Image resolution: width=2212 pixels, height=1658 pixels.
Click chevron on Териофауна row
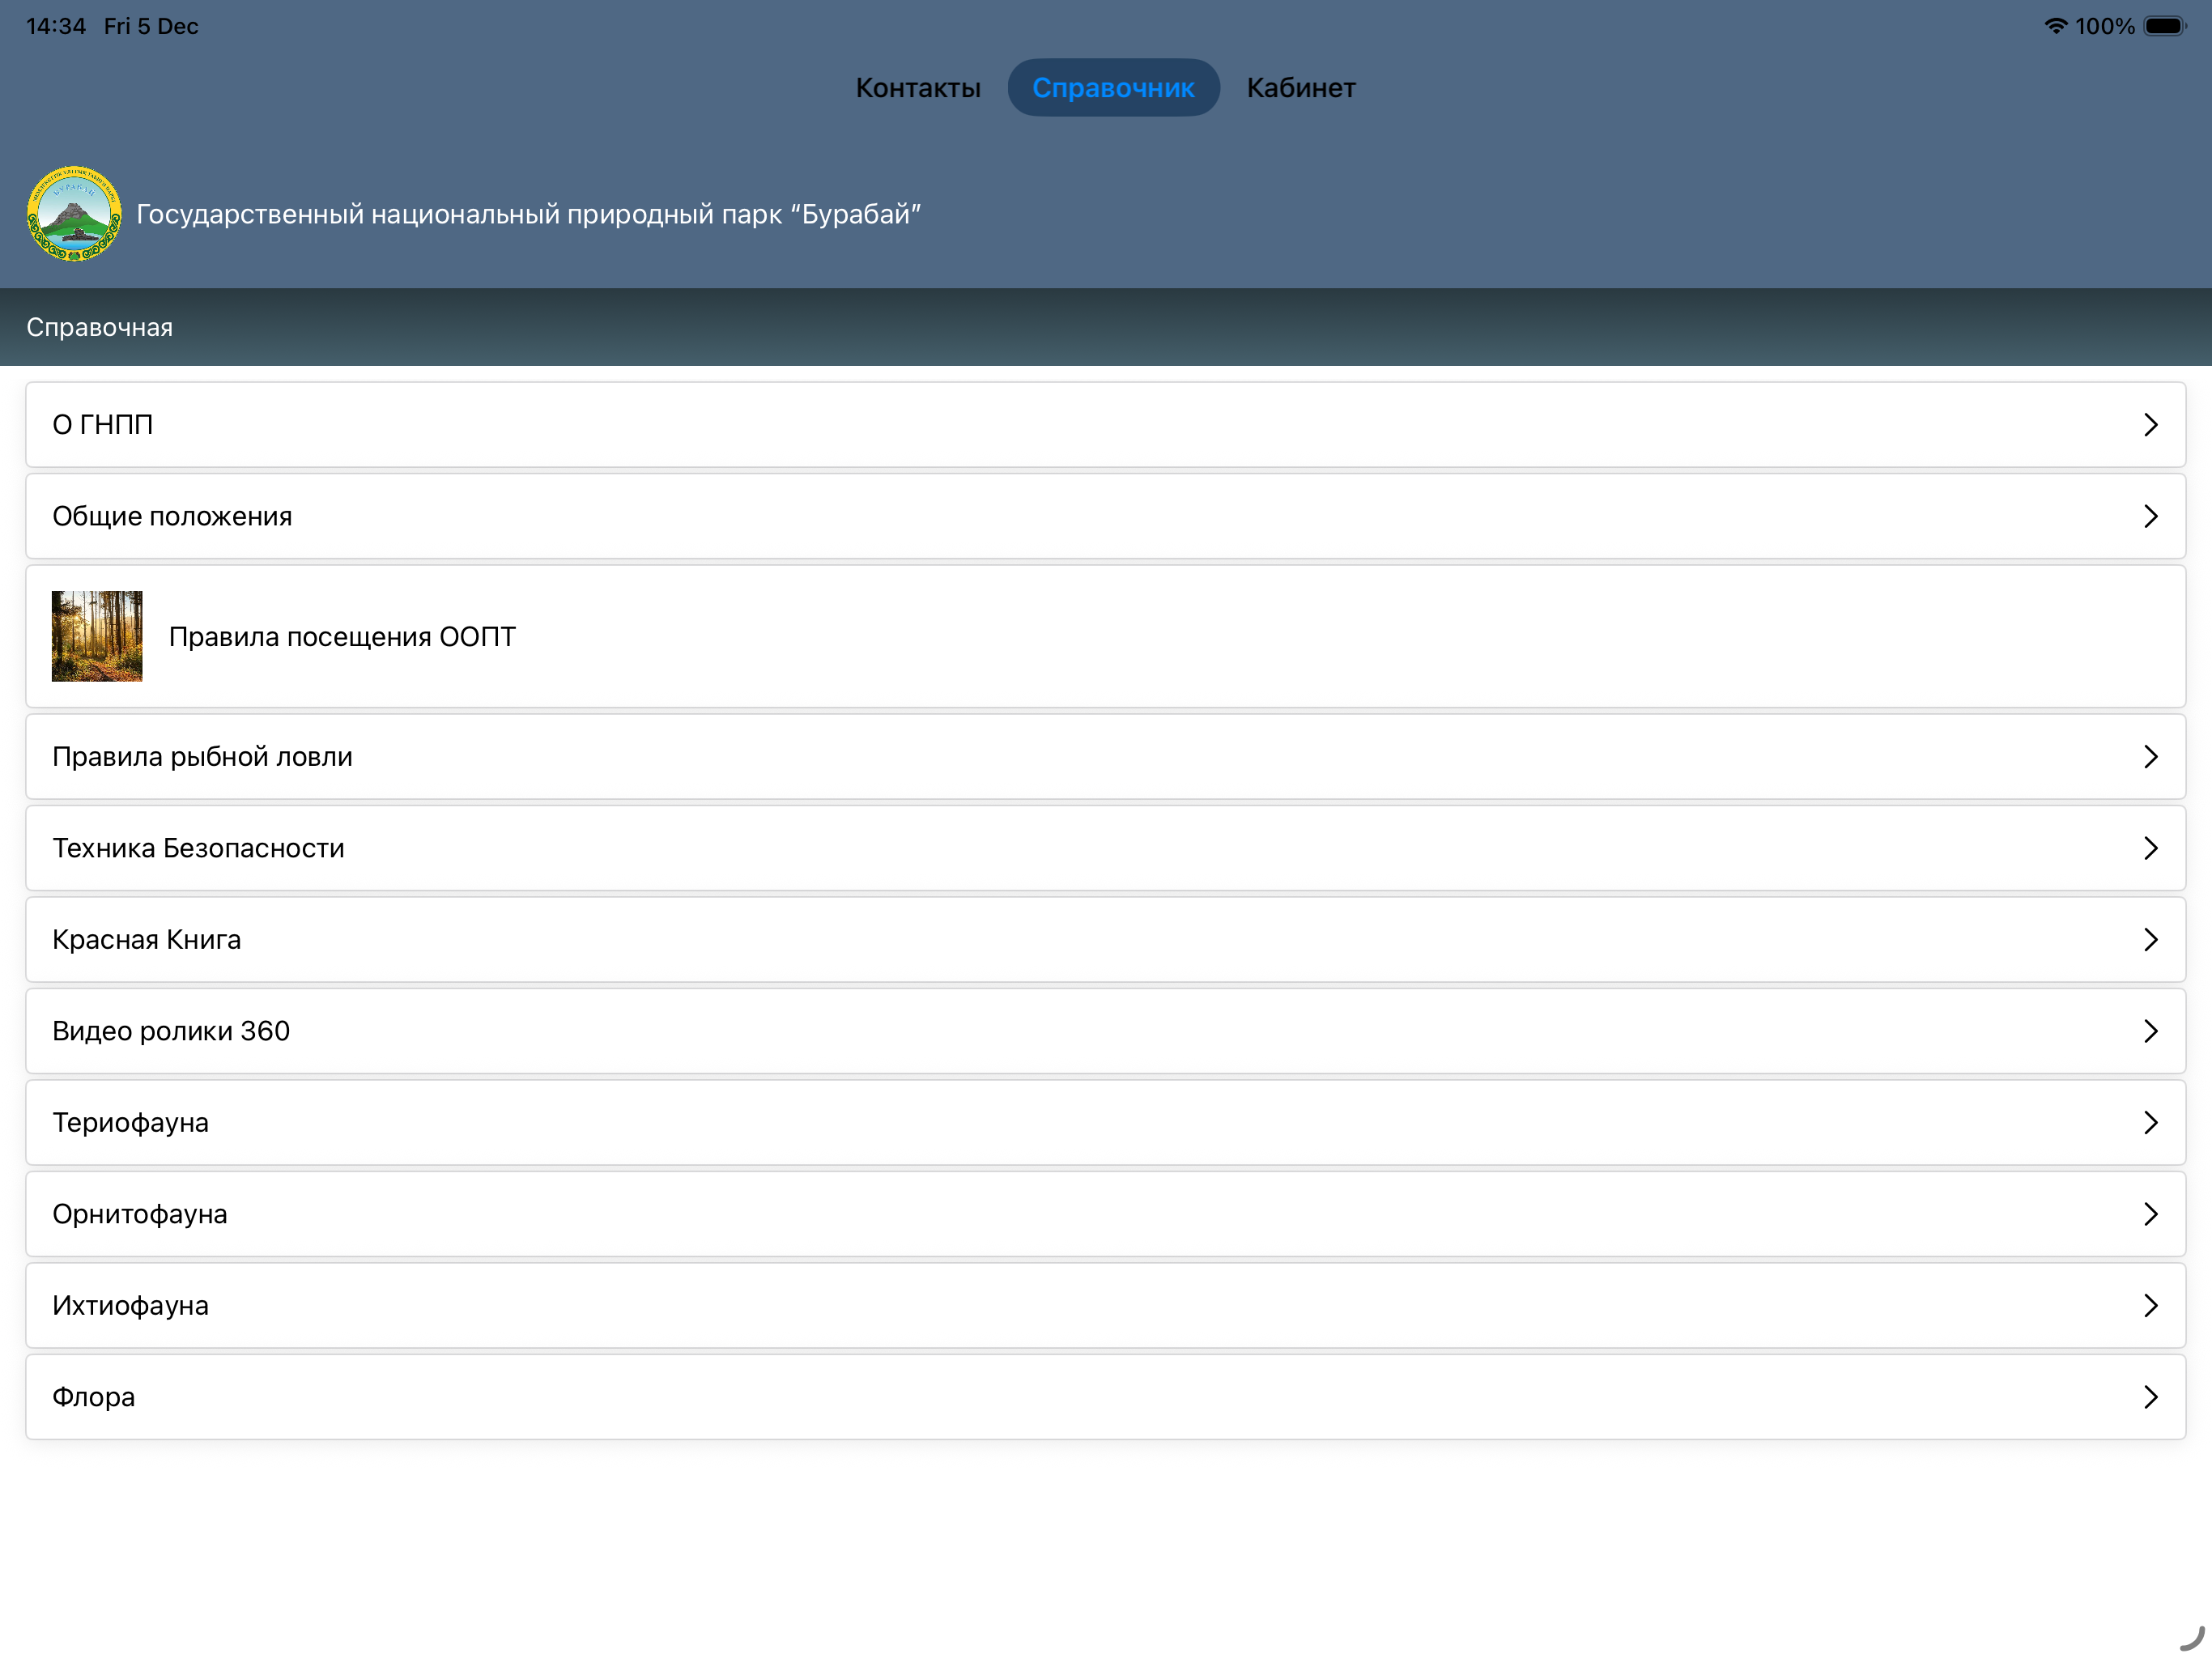tap(2151, 1123)
